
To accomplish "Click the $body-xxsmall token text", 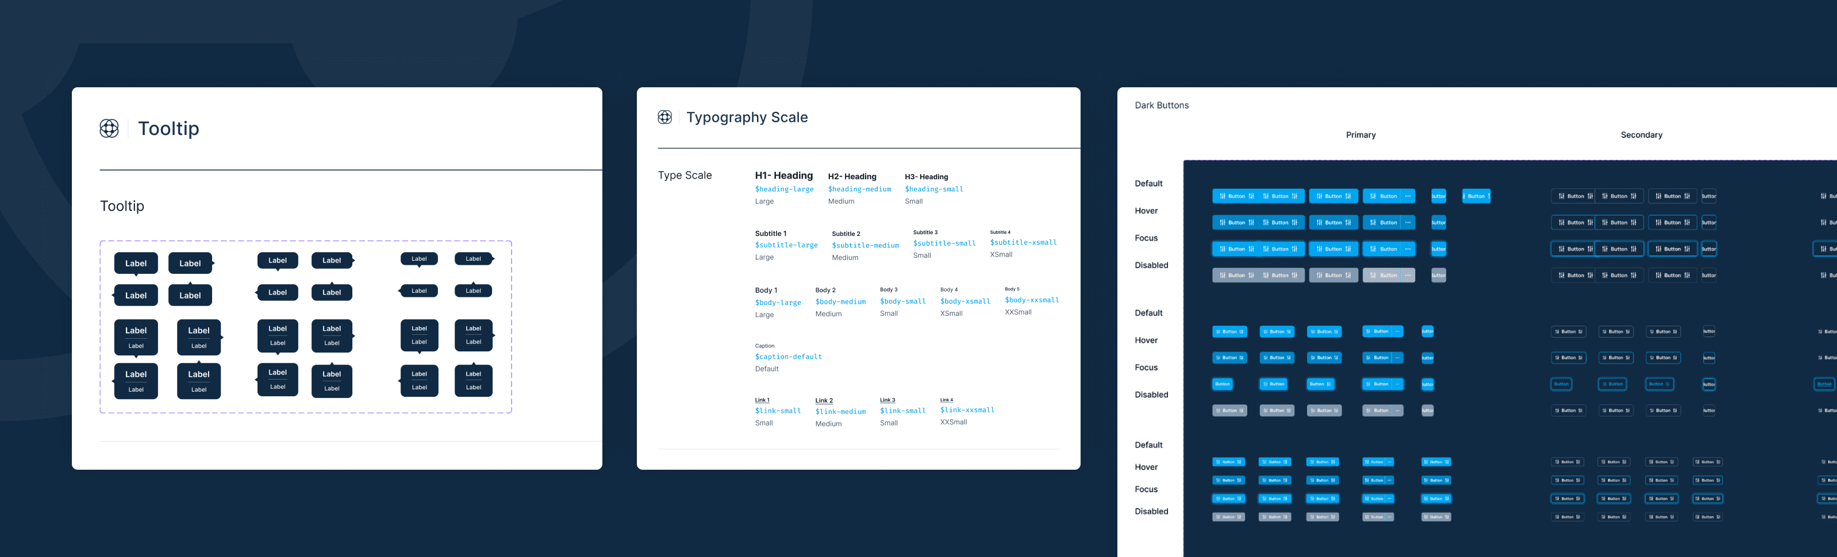I will pos(1031,300).
